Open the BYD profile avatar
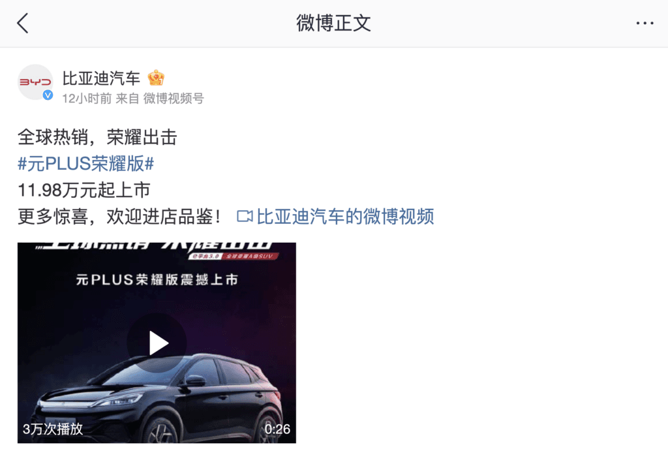This screenshot has height=451, width=668. (x=35, y=82)
